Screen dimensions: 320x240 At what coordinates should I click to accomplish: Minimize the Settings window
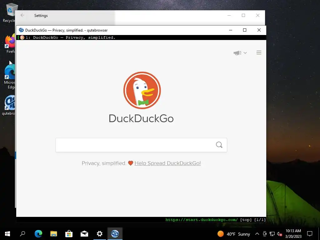tap(229, 15)
